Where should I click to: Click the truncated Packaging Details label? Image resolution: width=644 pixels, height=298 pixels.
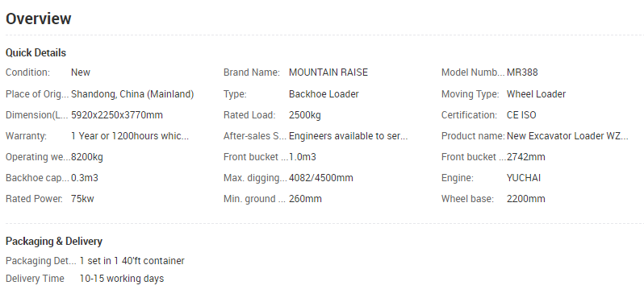coord(41,261)
